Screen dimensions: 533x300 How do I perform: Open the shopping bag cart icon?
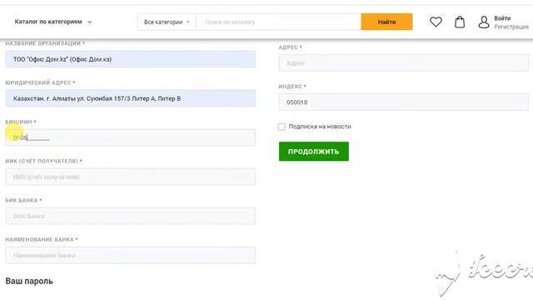460,22
